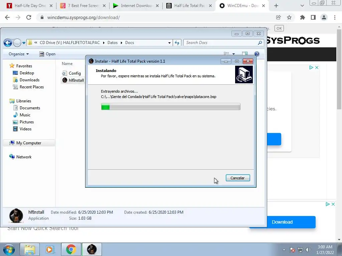Click the AdChoices icon on the upper ad
This screenshot has height=256, width=342.
tap(311, 67)
